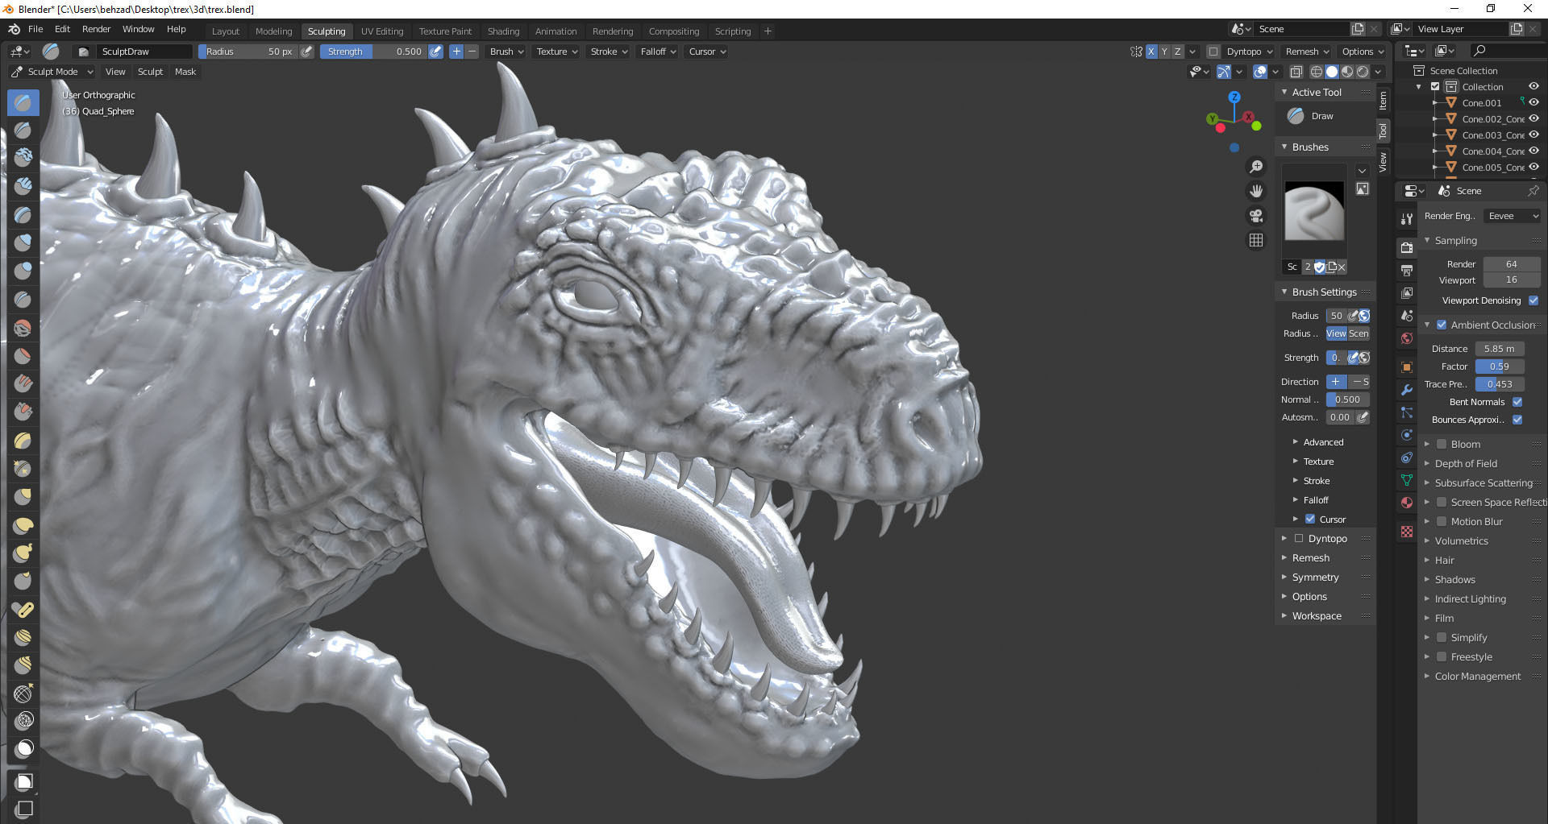1548x824 pixels.
Task: Click the viewport zoom magnifier icon
Action: [x=1256, y=167]
